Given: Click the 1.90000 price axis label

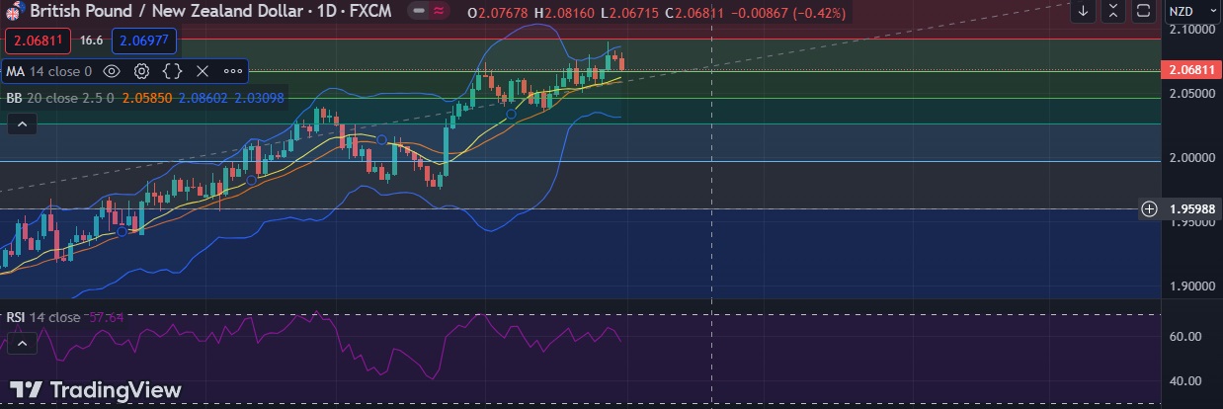Looking at the screenshot, I should click(1190, 286).
